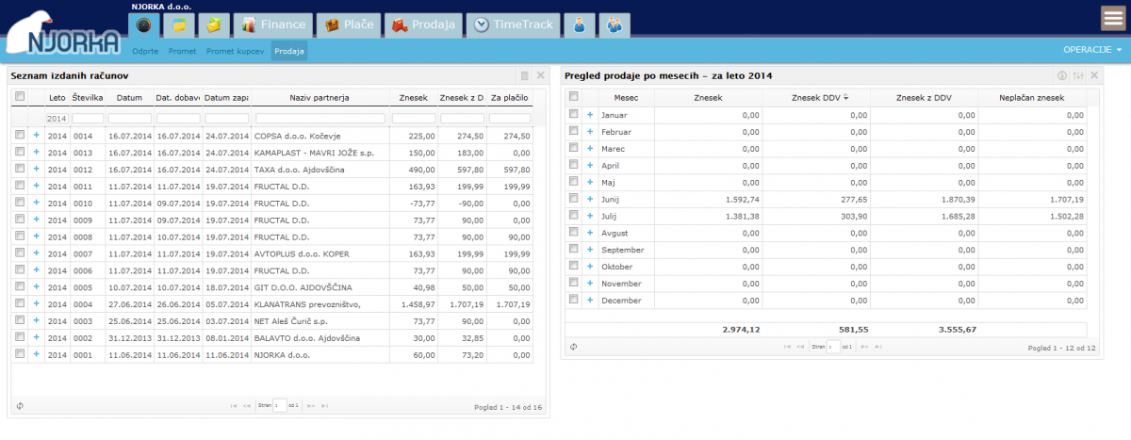
Task: Toggle select-all checkbox in monthly sales table header
Action: click(573, 97)
